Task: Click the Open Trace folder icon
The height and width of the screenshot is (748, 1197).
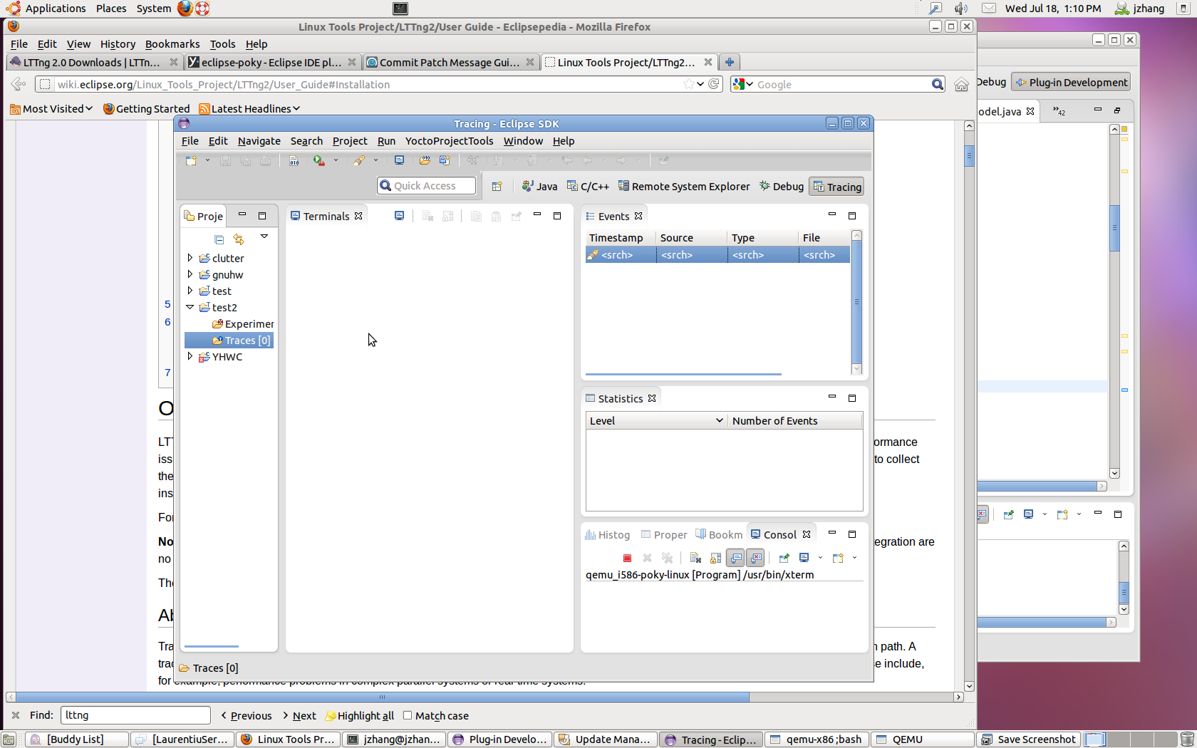Action: point(425,160)
